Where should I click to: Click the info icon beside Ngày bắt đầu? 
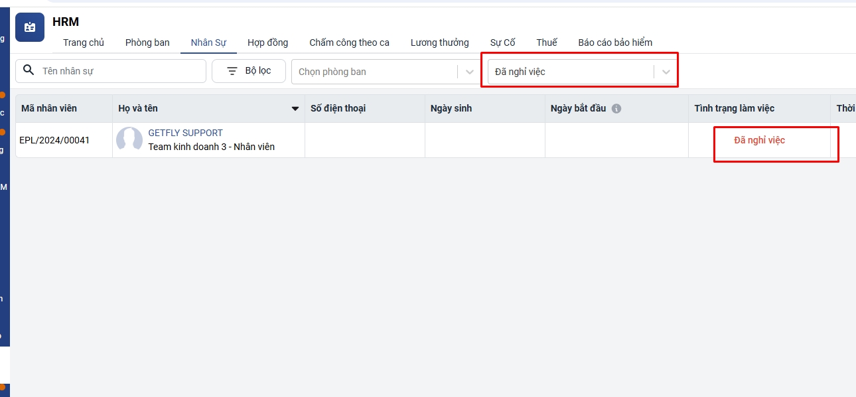pyautogui.click(x=616, y=109)
